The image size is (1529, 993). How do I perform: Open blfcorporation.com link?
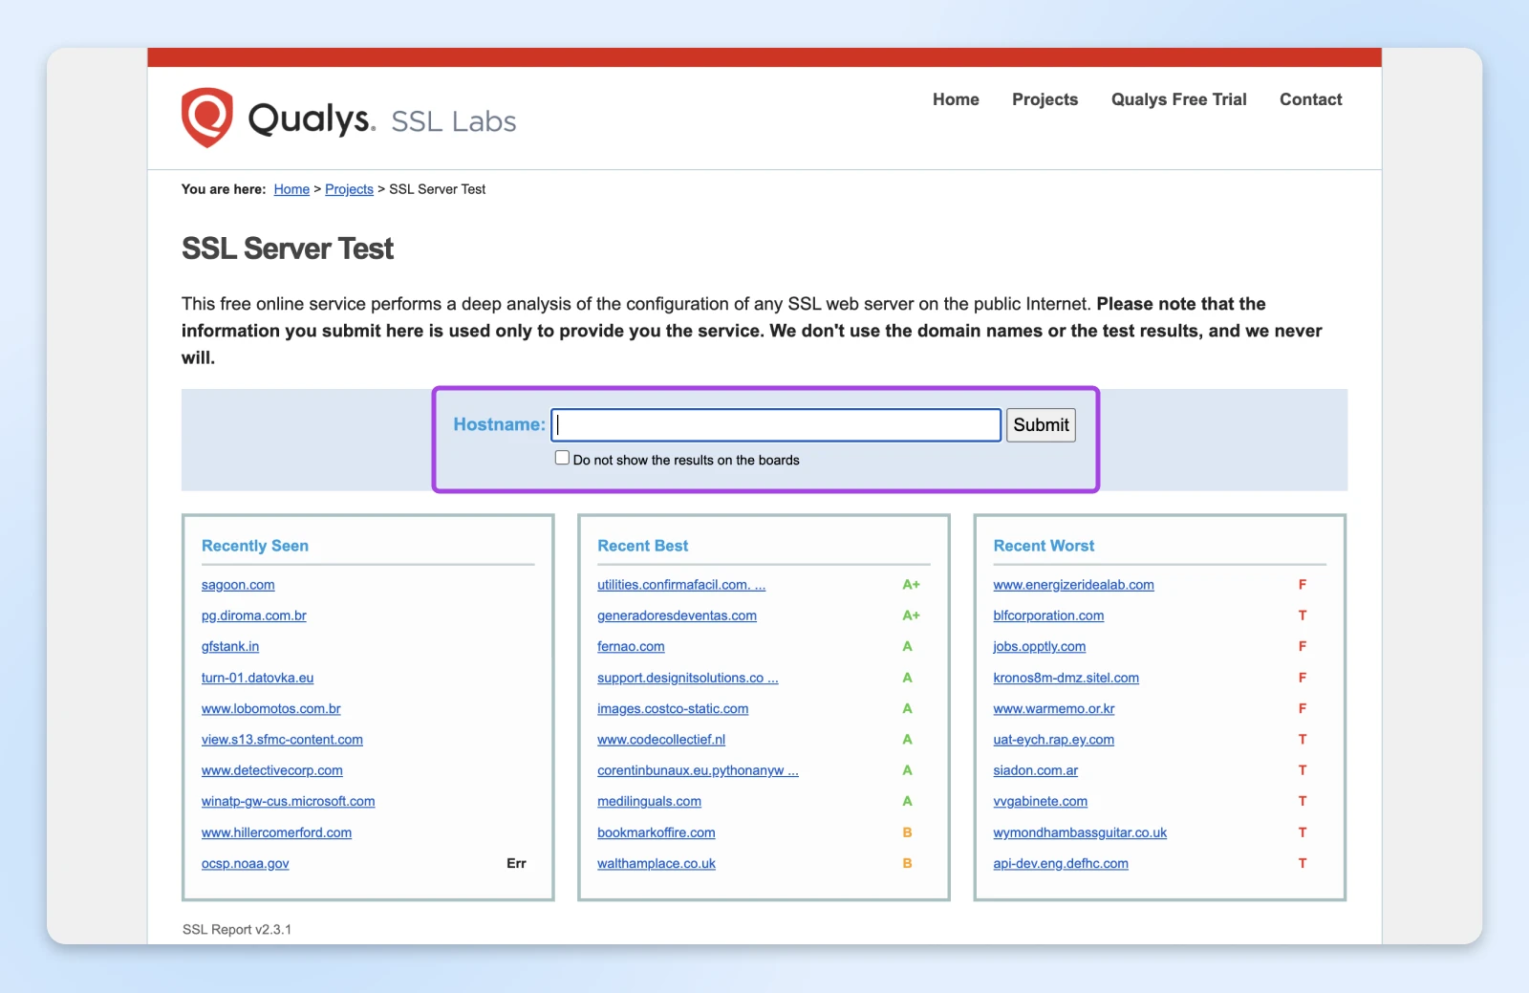coord(1048,615)
